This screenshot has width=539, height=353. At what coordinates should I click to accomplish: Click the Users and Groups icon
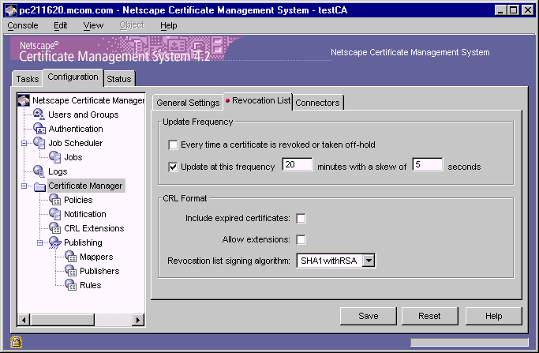(x=39, y=115)
